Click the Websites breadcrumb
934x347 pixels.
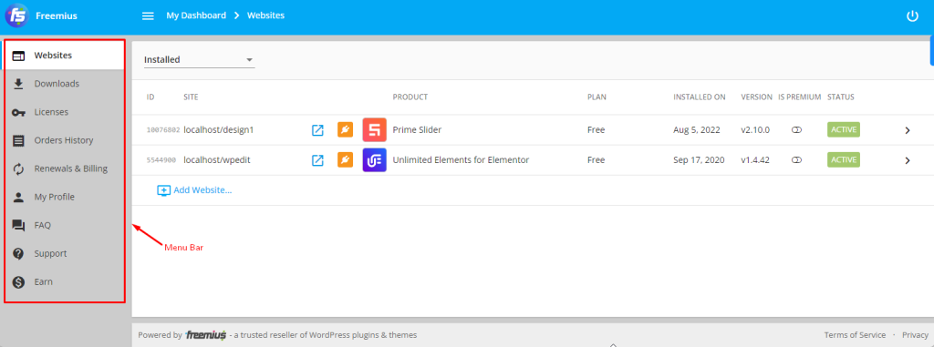point(265,15)
